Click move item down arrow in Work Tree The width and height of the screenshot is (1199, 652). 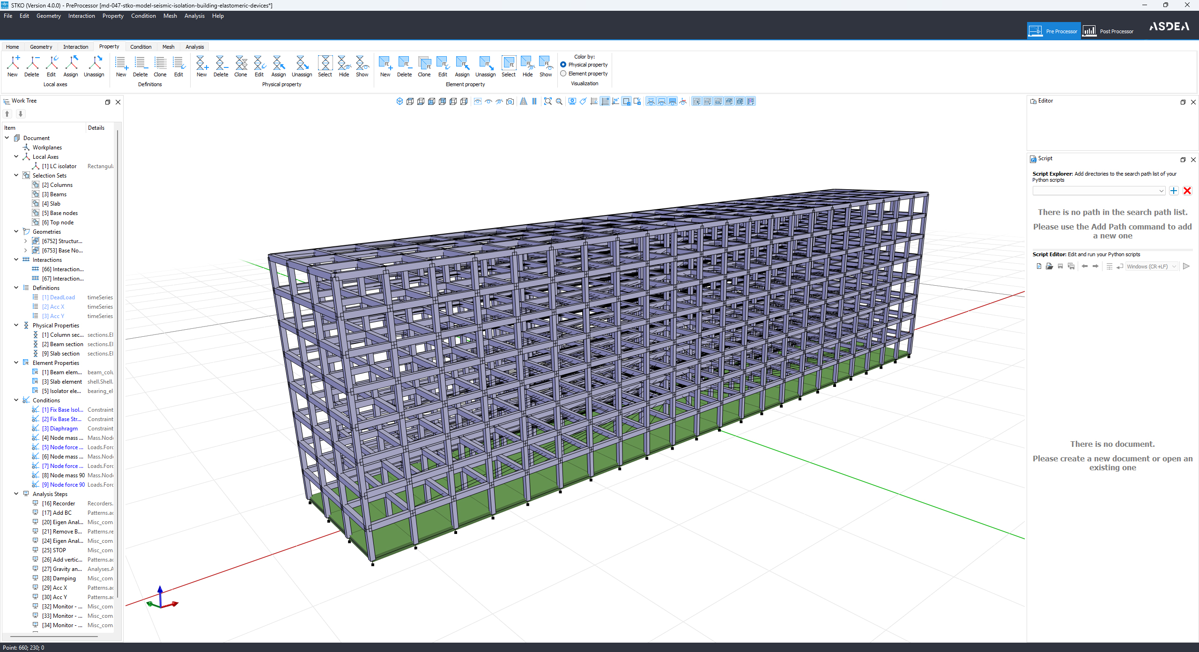[x=21, y=114]
